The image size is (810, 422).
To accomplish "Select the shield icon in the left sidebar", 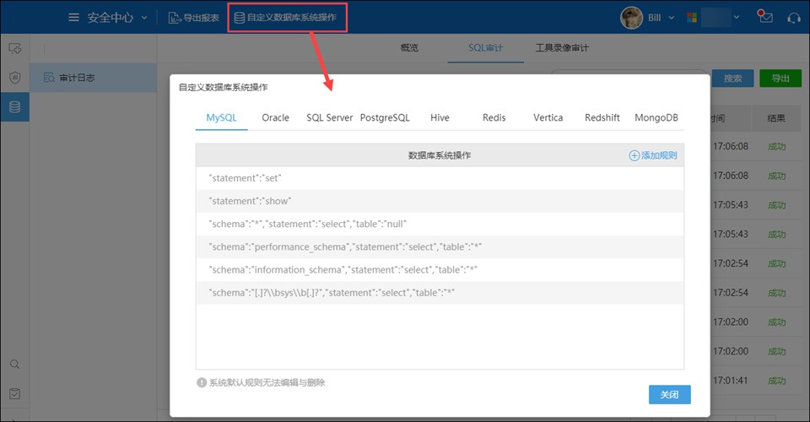I will 14,78.
